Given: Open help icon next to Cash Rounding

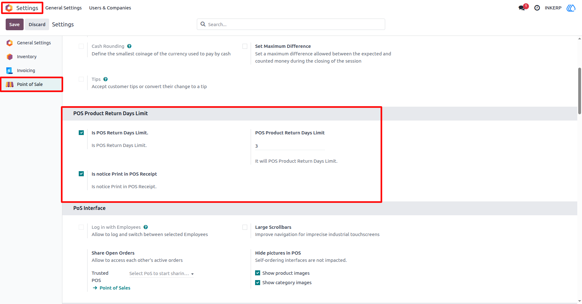Looking at the screenshot, I should point(129,46).
